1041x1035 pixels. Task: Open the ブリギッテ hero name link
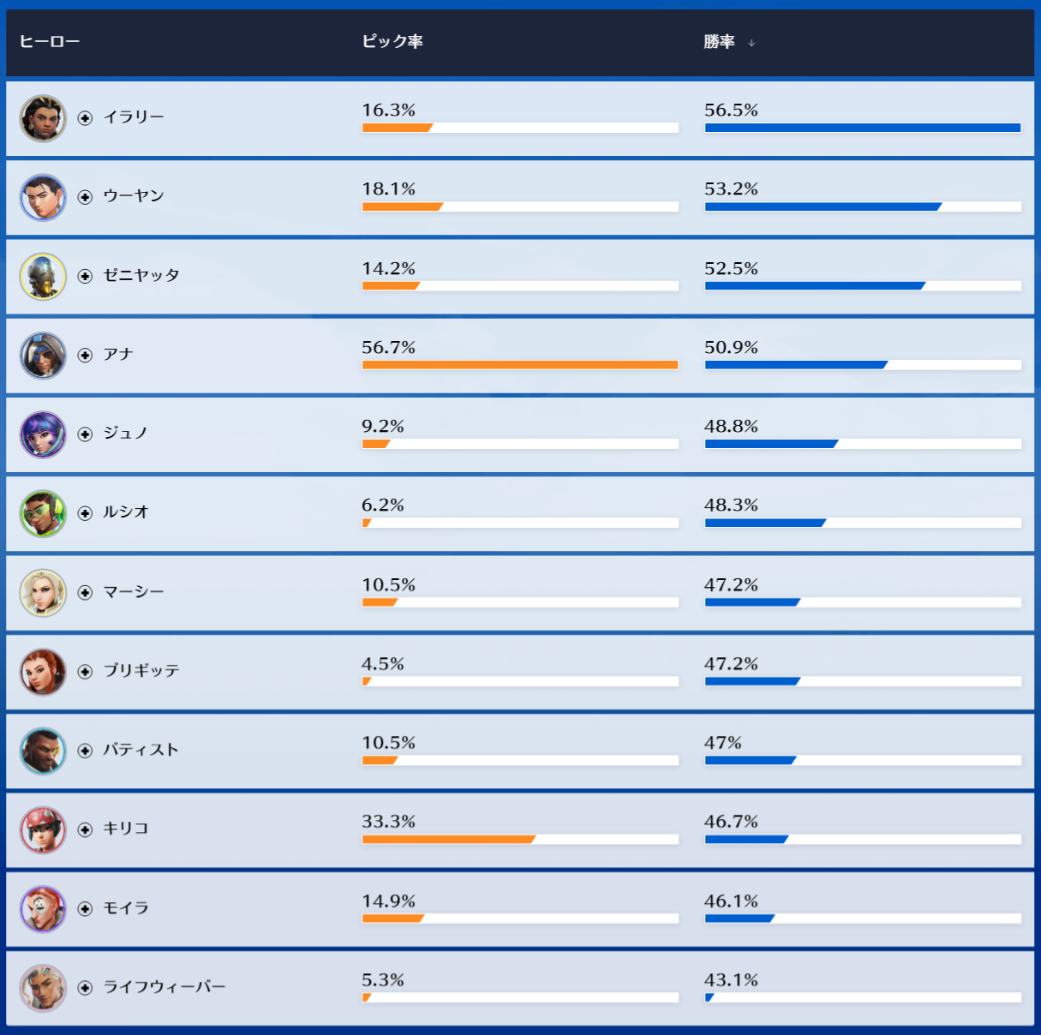coord(141,671)
